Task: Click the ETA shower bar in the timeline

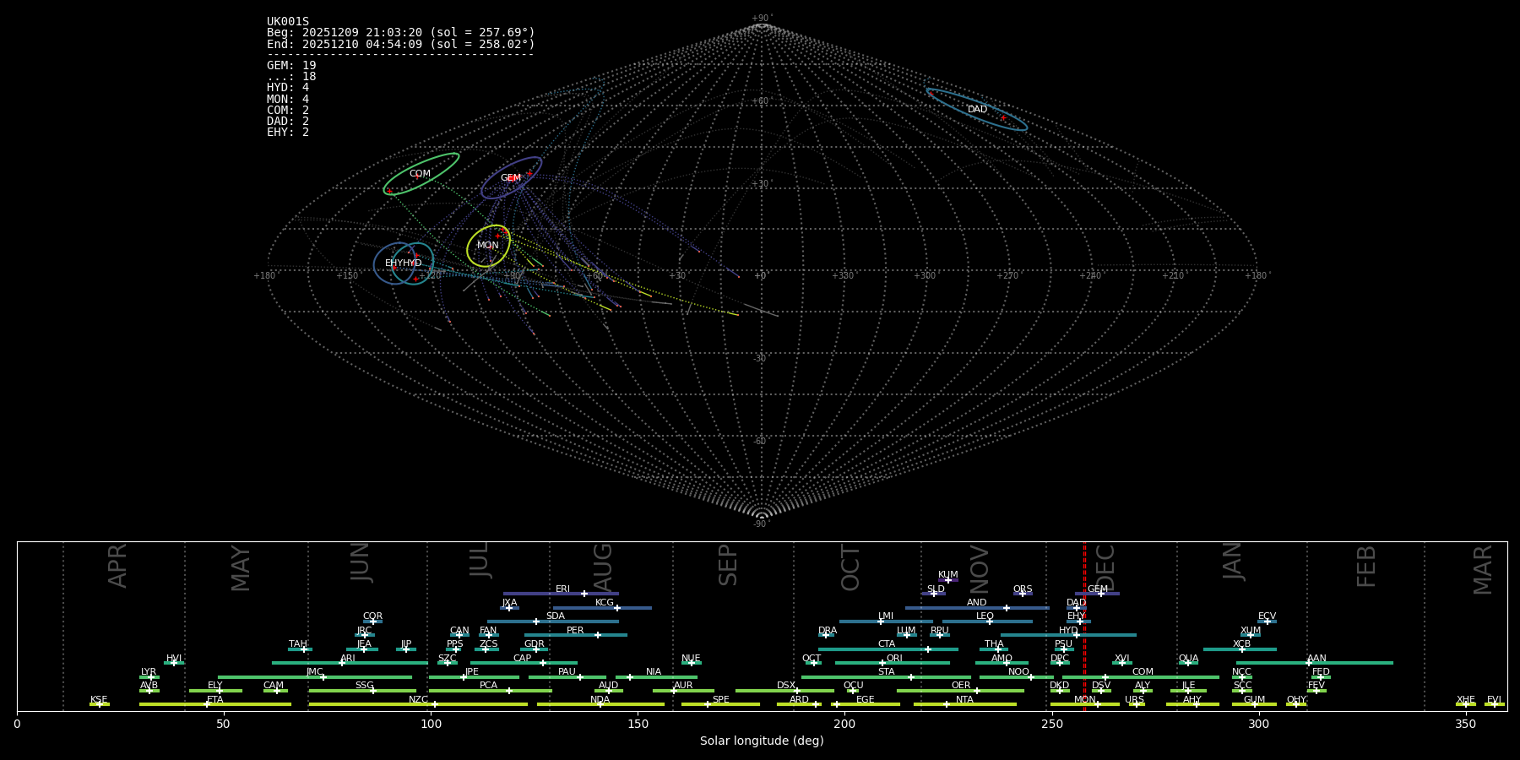Action: tap(215, 704)
